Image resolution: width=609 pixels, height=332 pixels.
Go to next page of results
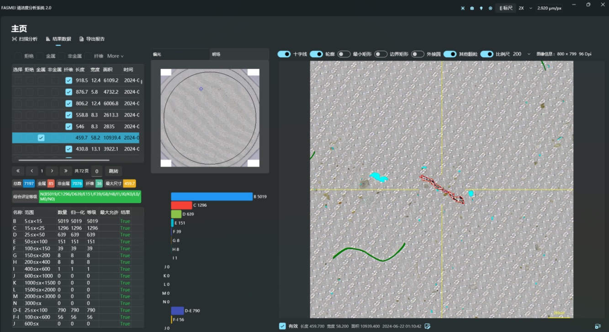pyautogui.click(x=53, y=171)
